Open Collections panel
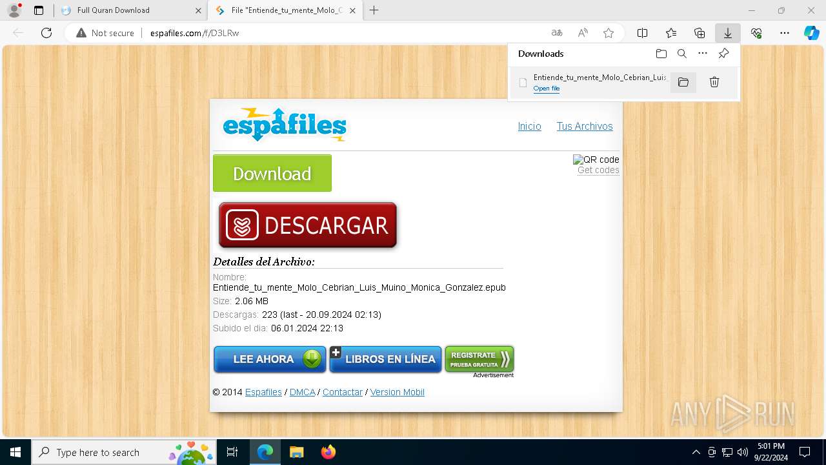This screenshot has width=826, height=465. click(700, 33)
